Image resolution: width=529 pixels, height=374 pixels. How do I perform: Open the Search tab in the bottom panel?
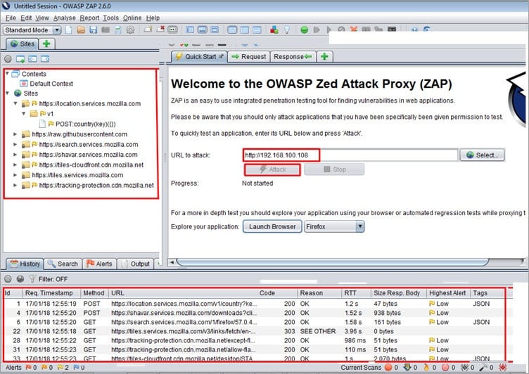(x=63, y=264)
